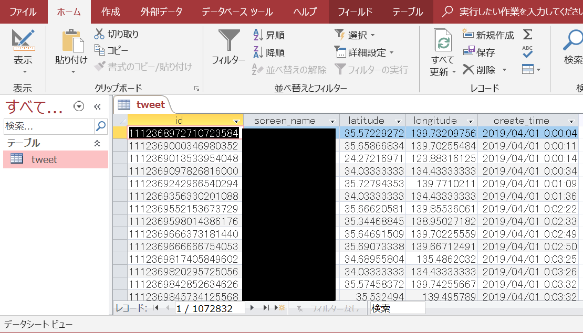583x333 pixels.
Task: Click the Σ totals icon
Action: point(527,35)
